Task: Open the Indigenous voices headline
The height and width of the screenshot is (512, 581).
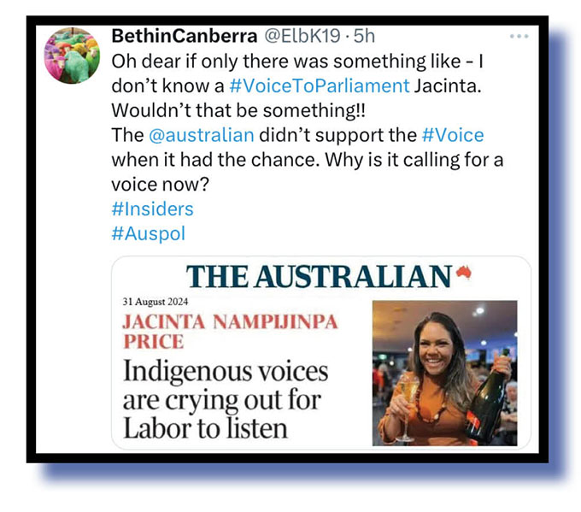Action: click(x=226, y=400)
